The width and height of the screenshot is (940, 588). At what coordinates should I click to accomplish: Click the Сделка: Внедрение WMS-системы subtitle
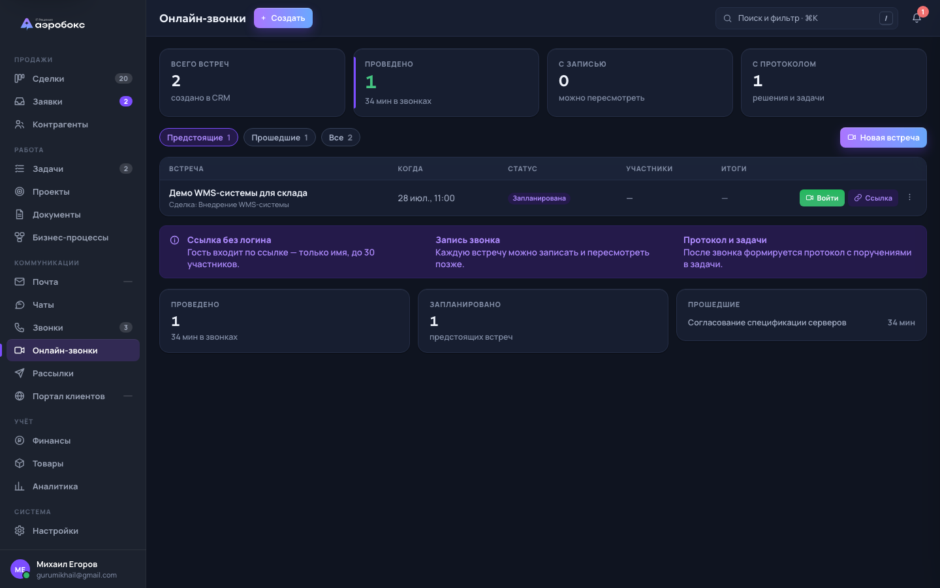pyautogui.click(x=229, y=204)
